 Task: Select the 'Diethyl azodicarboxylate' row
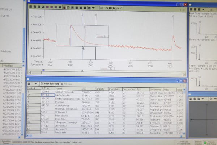pos(105,99)
